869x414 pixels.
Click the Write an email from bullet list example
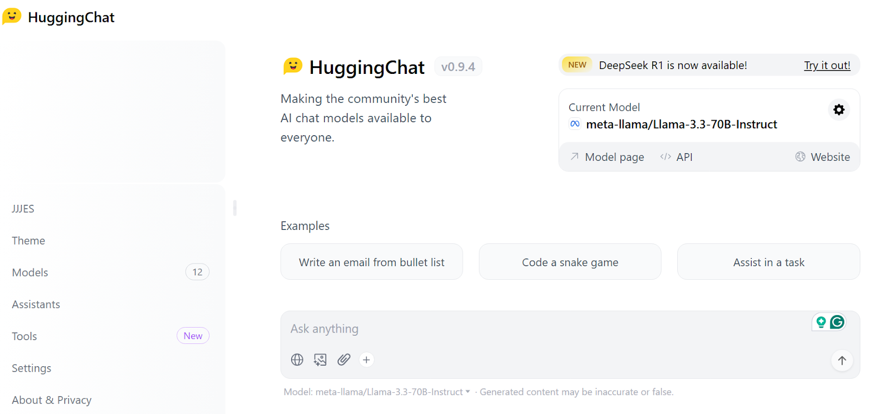(371, 262)
